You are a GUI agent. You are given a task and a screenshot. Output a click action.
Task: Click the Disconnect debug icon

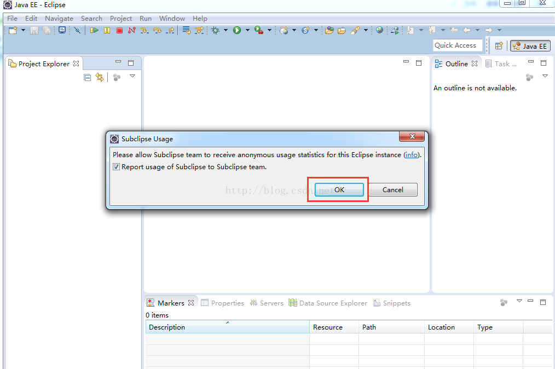point(132,31)
